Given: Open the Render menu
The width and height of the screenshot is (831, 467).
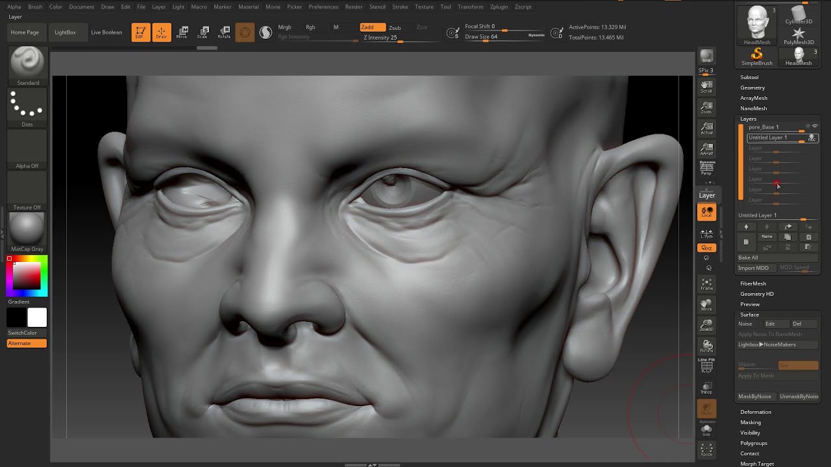Looking at the screenshot, I should coord(354,6).
